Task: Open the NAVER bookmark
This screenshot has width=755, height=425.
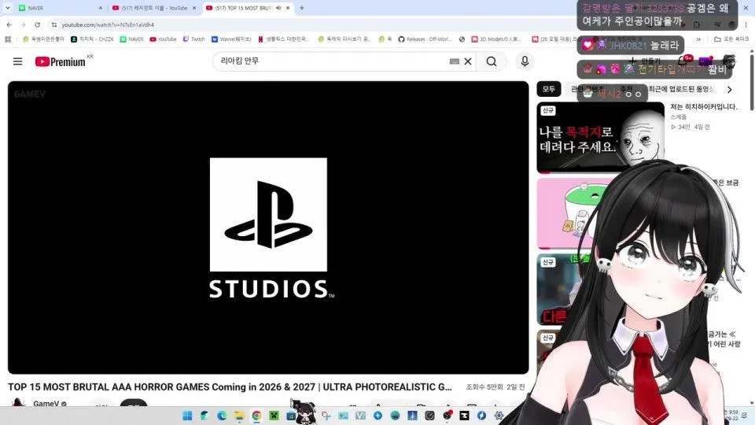Action: [131, 39]
